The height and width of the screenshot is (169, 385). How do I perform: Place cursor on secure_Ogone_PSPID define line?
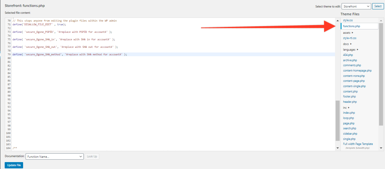coord(62,32)
